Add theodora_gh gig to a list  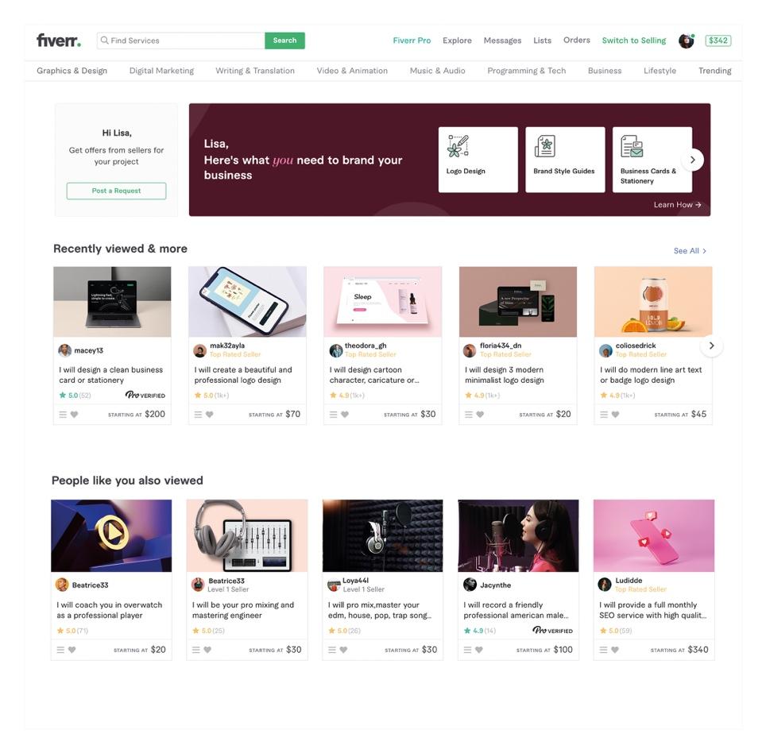[x=333, y=415]
